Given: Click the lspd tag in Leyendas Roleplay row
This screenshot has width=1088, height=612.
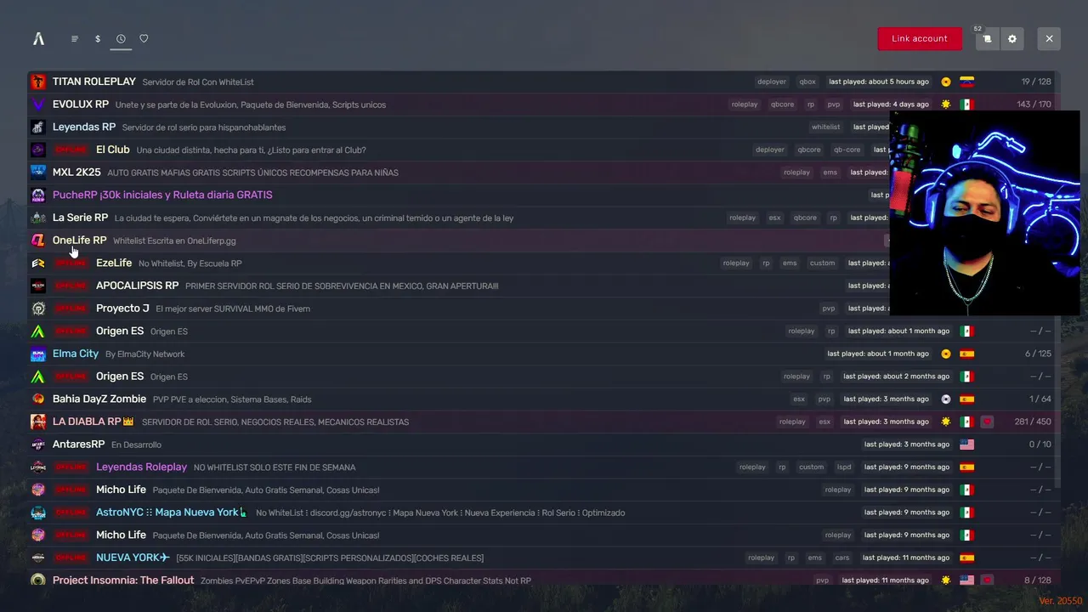Looking at the screenshot, I should (x=844, y=467).
